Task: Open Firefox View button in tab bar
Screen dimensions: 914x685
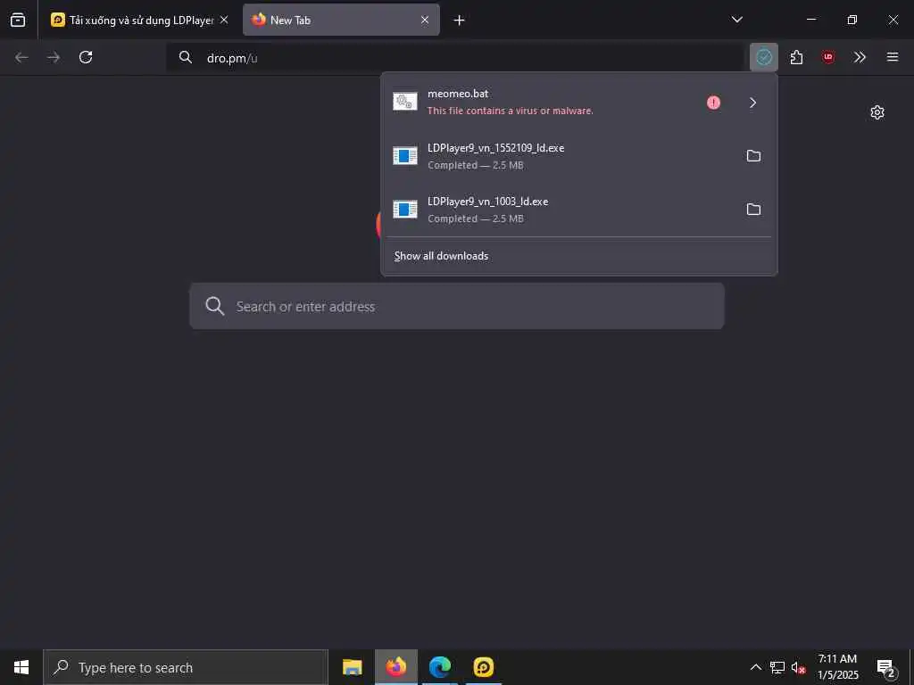Action: click(18, 20)
